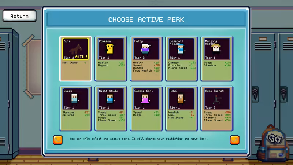Choose the Dweeb perk character icon

[x=75, y=99]
